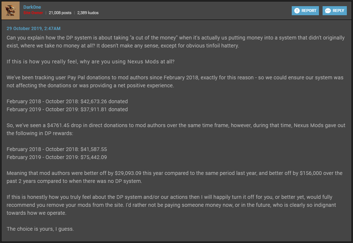Click the speech bubble icon on Reply
Image resolution: width=353 pixels, height=243 pixels.
point(328,11)
